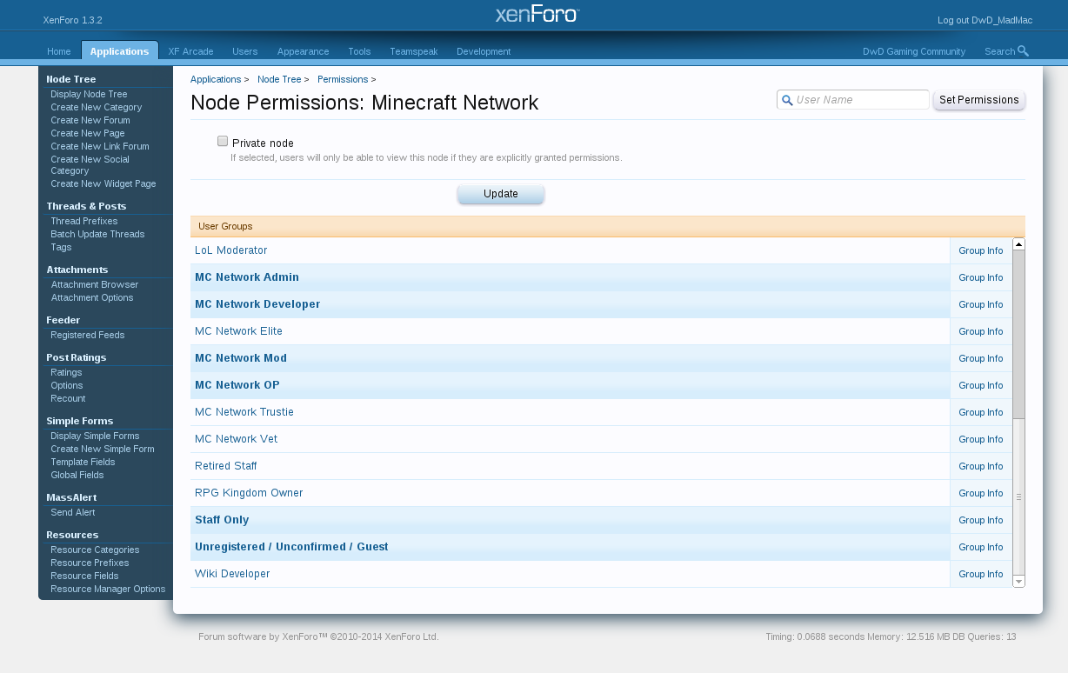Click Node Tree in the breadcrumb
The width and height of the screenshot is (1068, 673).
pos(279,79)
